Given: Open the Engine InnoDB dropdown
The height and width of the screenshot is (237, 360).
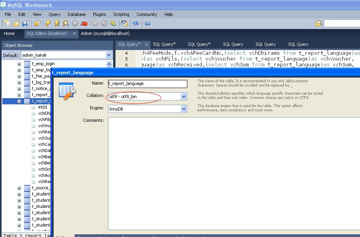Looking at the screenshot, I should tap(183, 109).
